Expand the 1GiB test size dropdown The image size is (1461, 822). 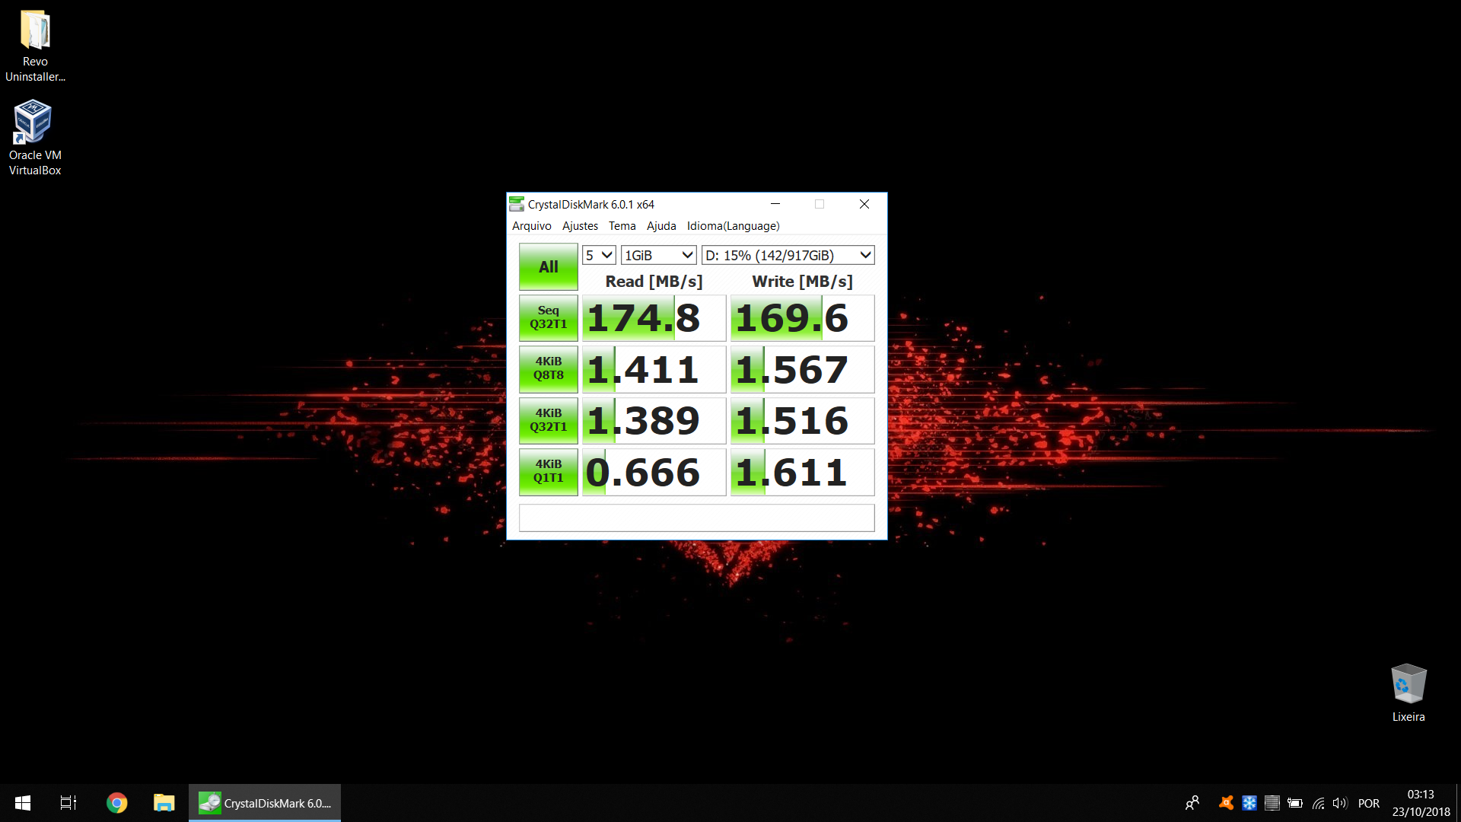coord(658,255)
